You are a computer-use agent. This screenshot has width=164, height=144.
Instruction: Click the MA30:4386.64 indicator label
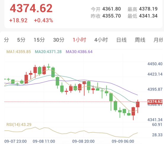tap(79, 52)
